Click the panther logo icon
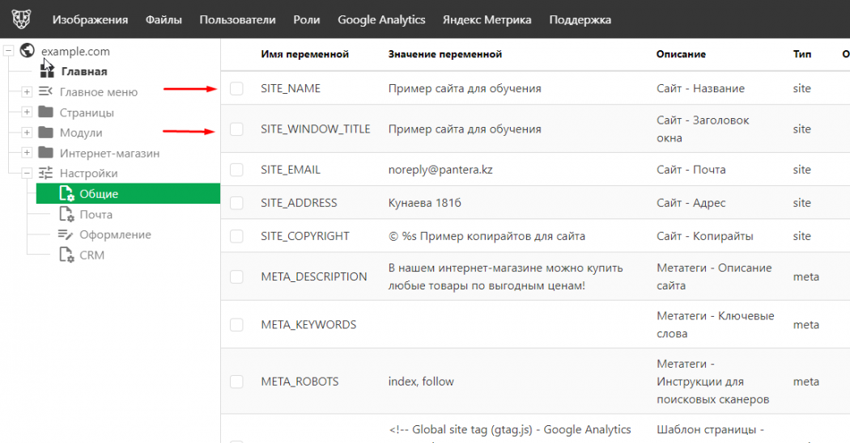Screen dimensions: 850x443 coord(21,19)
